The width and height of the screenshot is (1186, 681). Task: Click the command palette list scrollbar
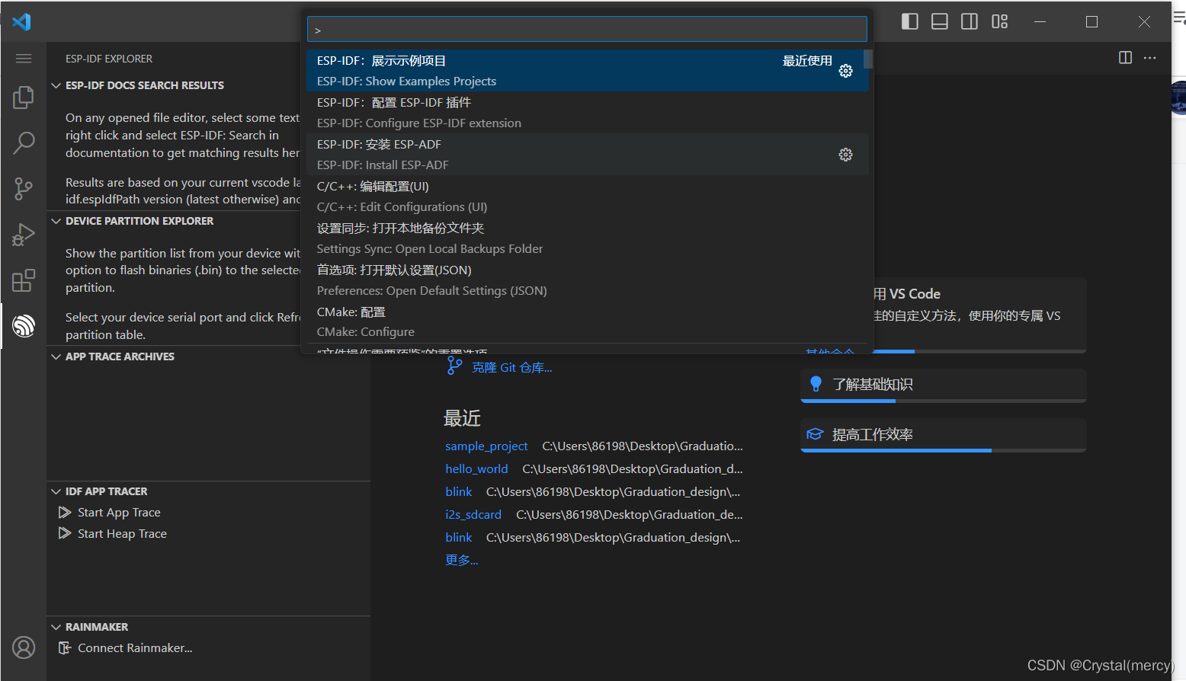pos(868,59)
